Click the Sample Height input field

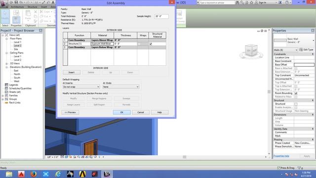coord(161,16)
